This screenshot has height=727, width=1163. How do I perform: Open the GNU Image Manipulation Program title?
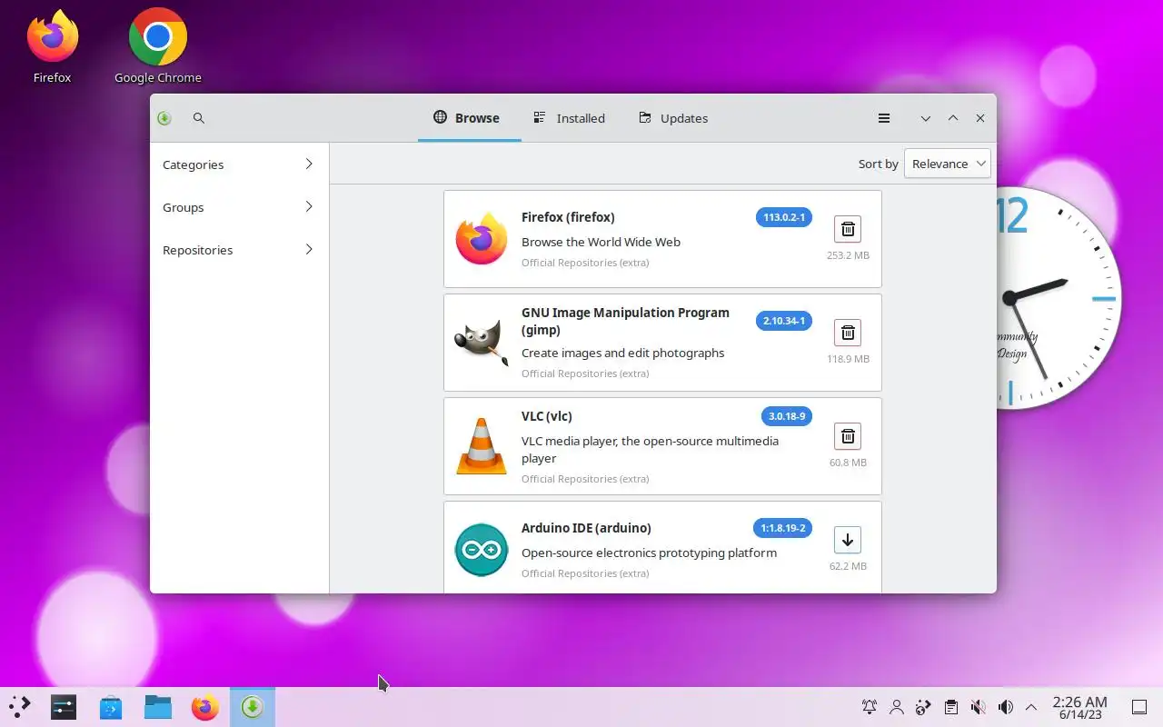coord(625,321)
